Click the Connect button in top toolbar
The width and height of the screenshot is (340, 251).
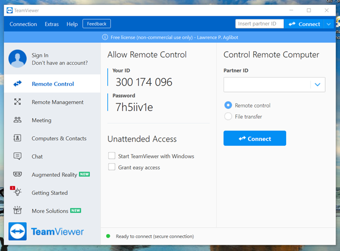pos(304,24)
